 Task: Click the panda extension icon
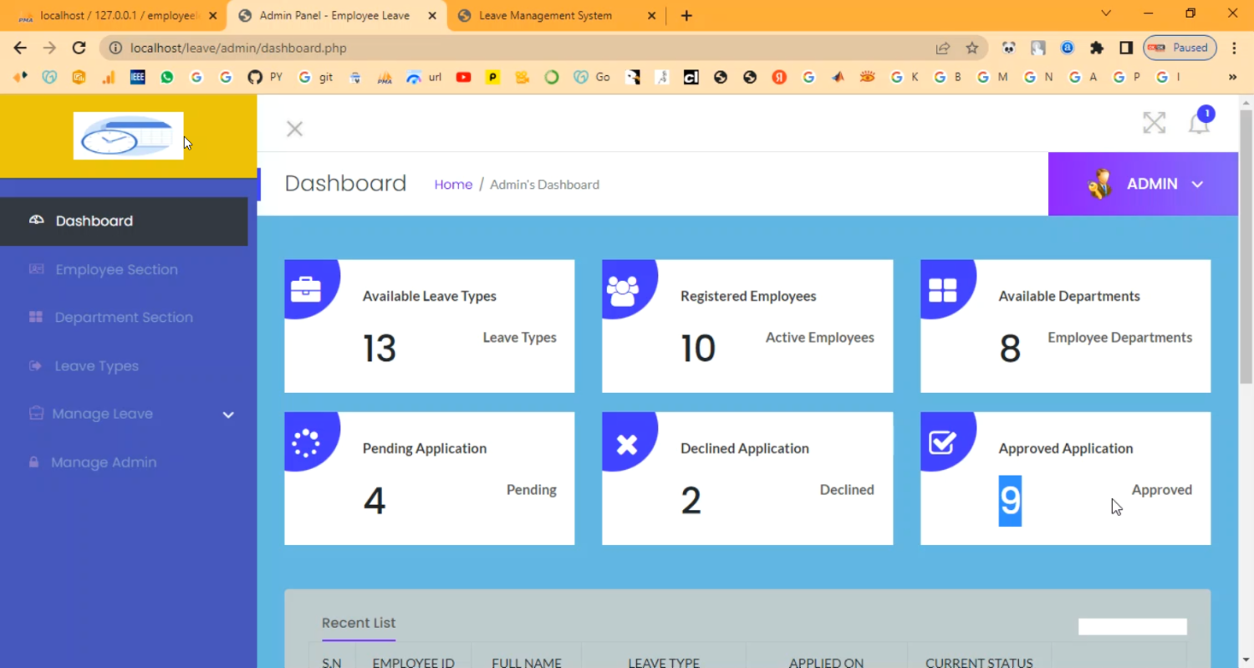1009,48
